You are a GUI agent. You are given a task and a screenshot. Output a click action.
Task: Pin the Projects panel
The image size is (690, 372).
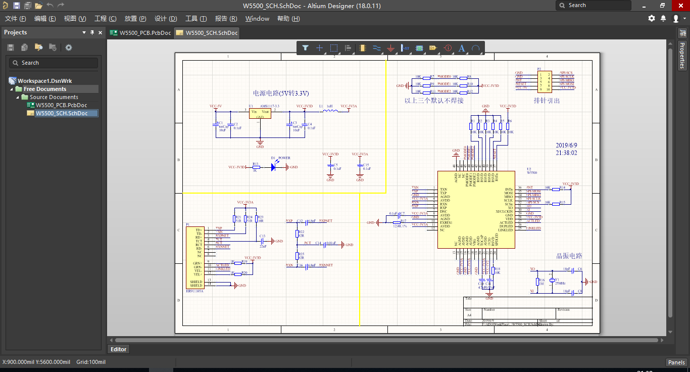click(x=92, y=32)
